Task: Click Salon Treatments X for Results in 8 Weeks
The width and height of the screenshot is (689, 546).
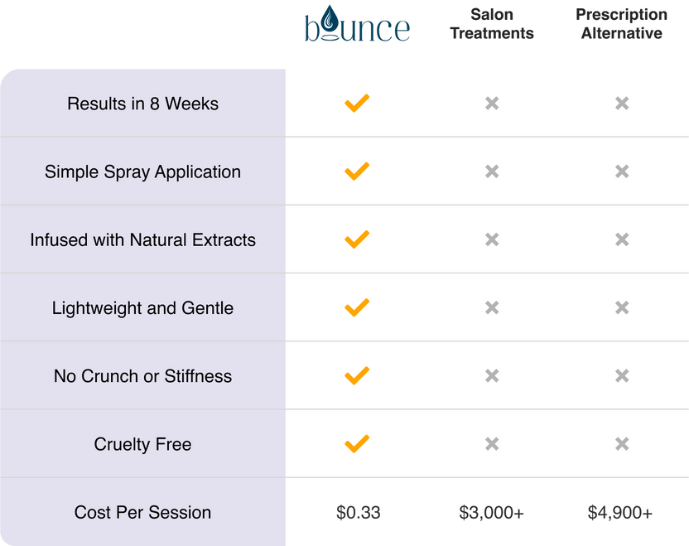Action: [492, 104]
